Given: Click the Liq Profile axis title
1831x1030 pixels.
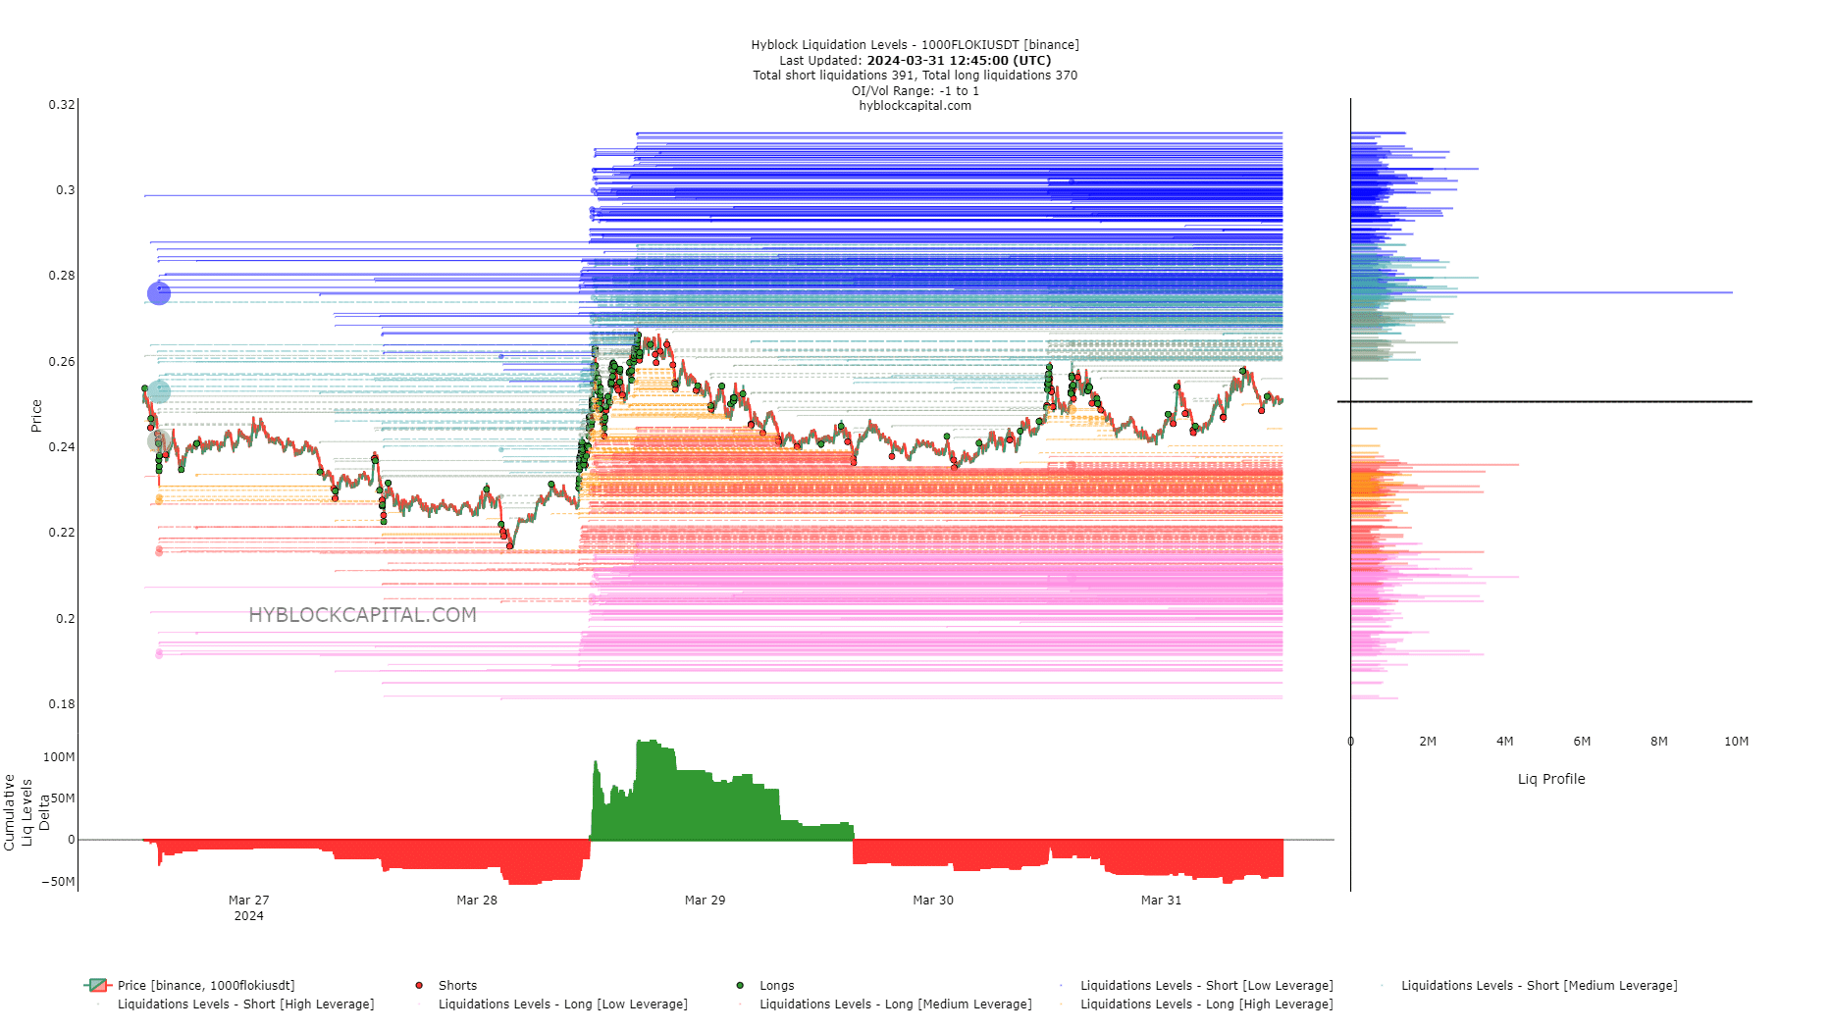Looking at the screenshot, I should point(1551,779).
